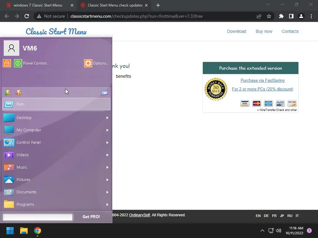Click the start menu search box
Viewport: 318px width, 238px height.
click(x=38, y=217)
